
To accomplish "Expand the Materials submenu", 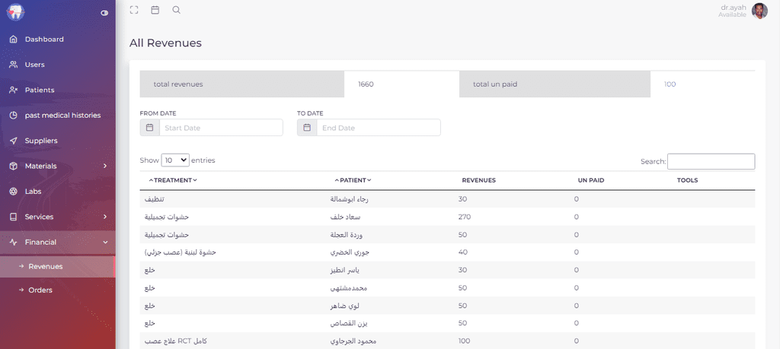I will coord(58,167).
